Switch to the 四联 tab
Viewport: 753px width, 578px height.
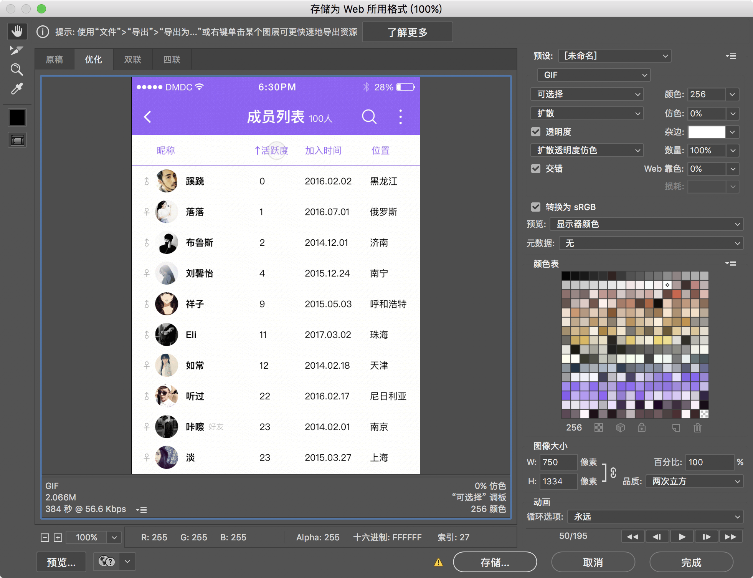tap(172, 59)
